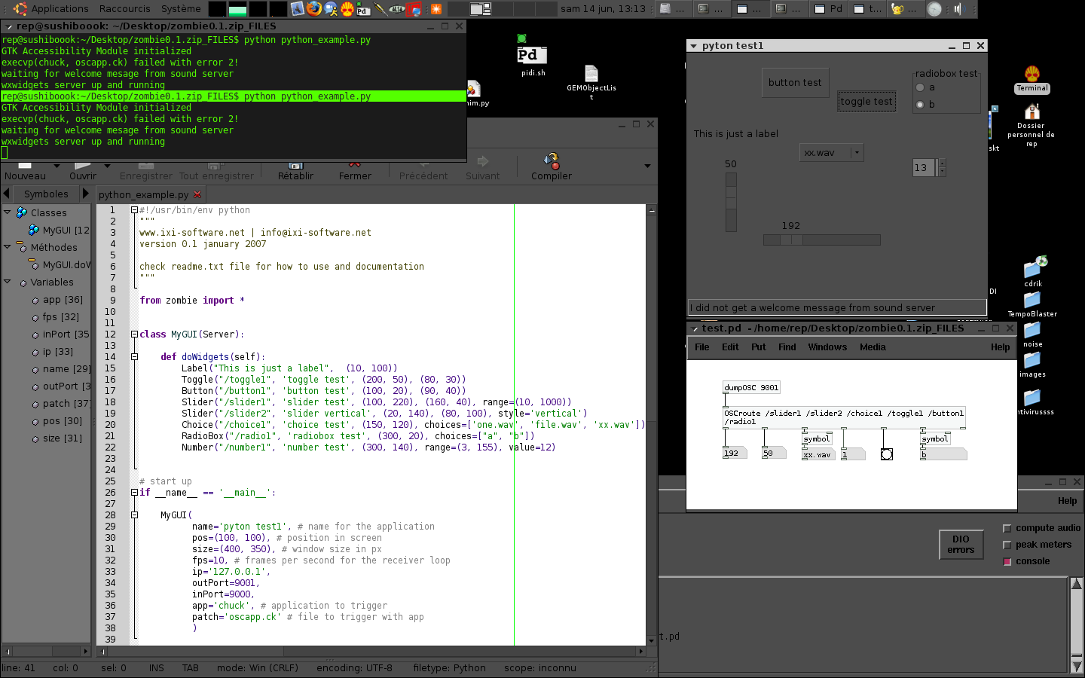Toggle the console checkbox in Pd
This screenshot has width=1085, height=678.
pyautogui.click(x=1007, y=561)
